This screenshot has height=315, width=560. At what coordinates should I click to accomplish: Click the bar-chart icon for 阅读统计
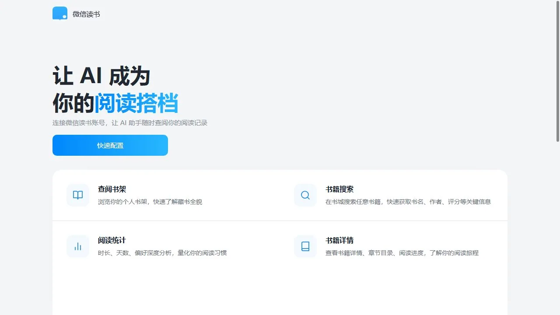[78, 246]
